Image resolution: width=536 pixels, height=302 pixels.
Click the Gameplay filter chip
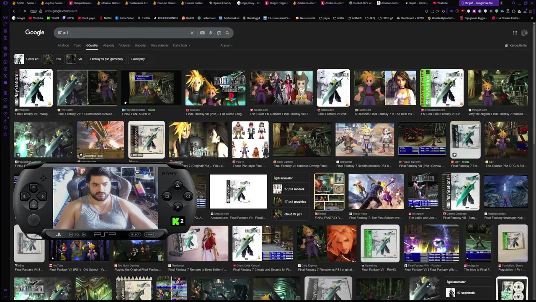pyautogui.click(x=138, y=59)
